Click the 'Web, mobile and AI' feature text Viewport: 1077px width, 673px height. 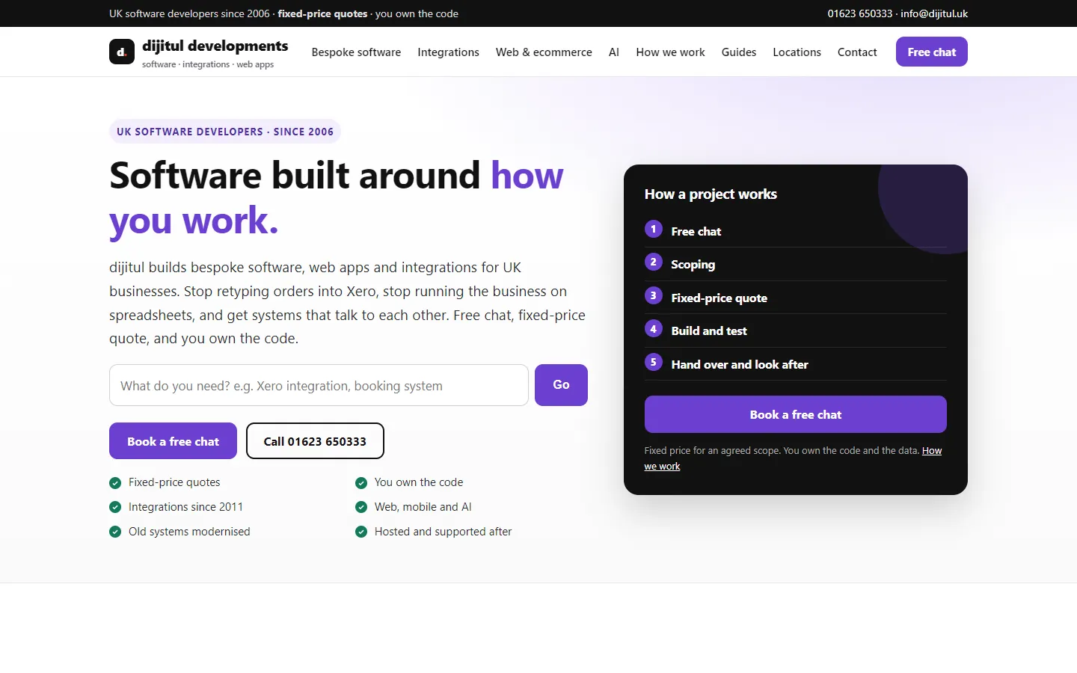click(423, 507)
